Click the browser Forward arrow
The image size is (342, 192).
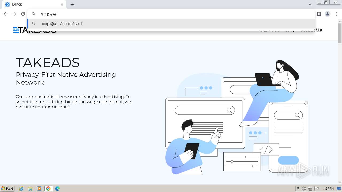(x=14, y=14)
